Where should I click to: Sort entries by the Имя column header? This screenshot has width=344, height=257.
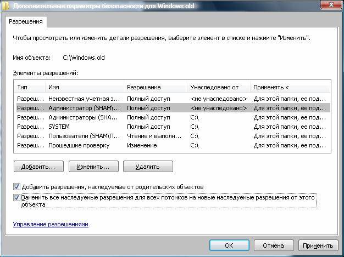click(x=85, y=87)
